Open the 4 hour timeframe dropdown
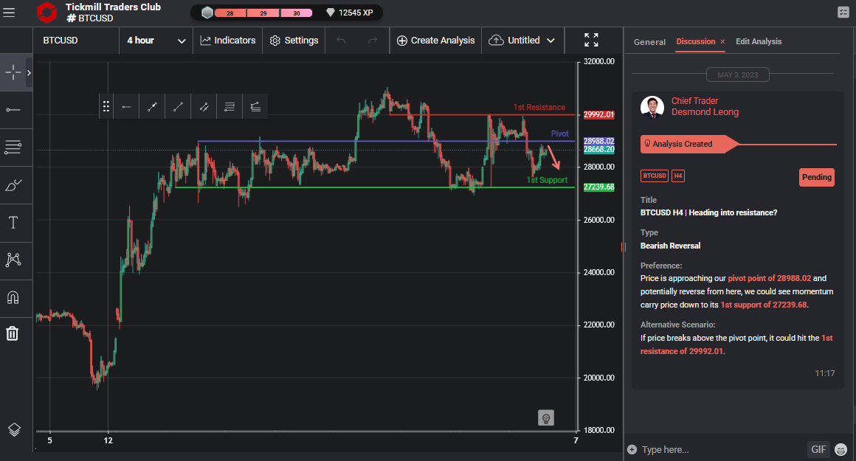 coord(156,41)
